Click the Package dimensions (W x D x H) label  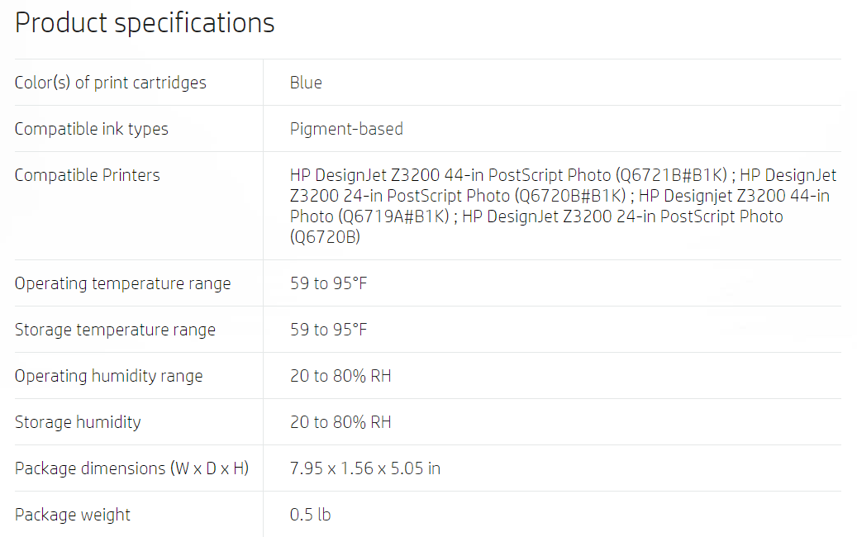(x=131, y=468)
